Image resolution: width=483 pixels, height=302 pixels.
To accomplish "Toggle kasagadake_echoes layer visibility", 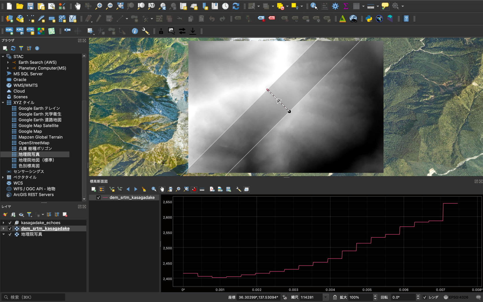I will 10,223.
